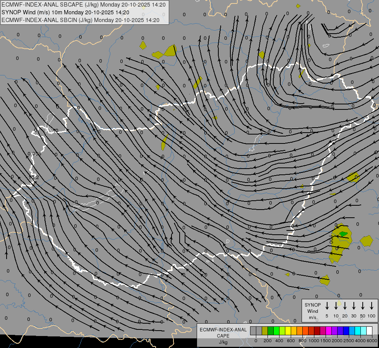Viewport: 379px width, 348px height.
Task: Pick the olive 100–200 CAPE legend swatch
Action: [x=265, y=331]
